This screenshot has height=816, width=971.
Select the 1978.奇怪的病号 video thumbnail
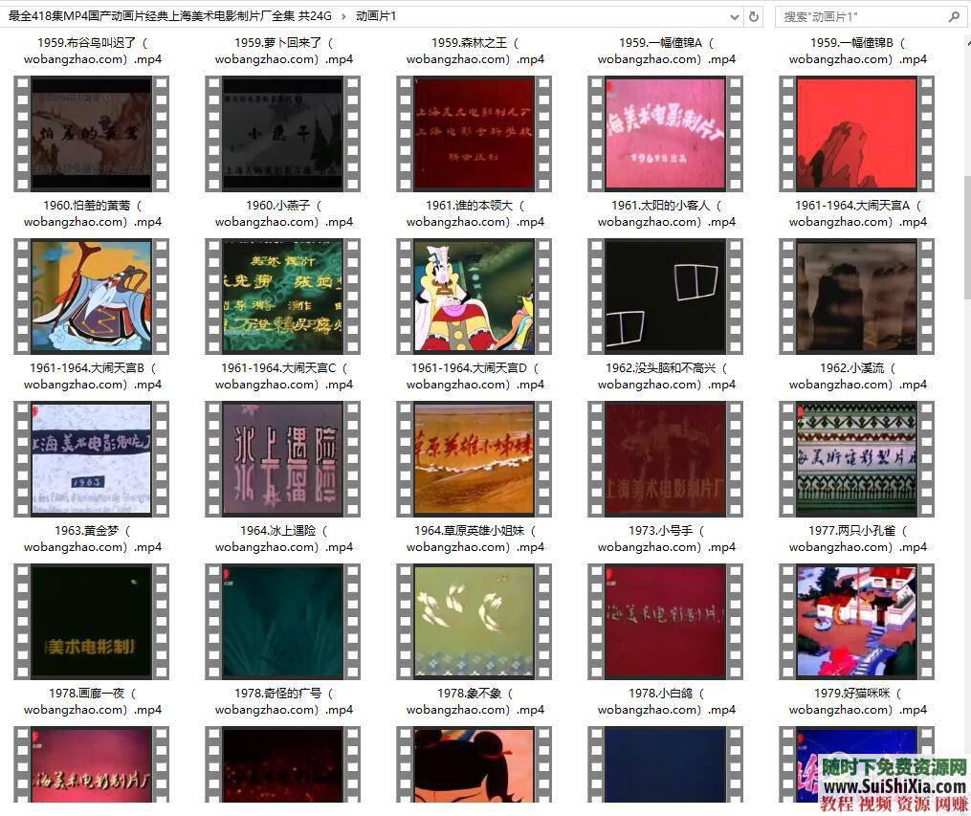click(x=282, y=622)
